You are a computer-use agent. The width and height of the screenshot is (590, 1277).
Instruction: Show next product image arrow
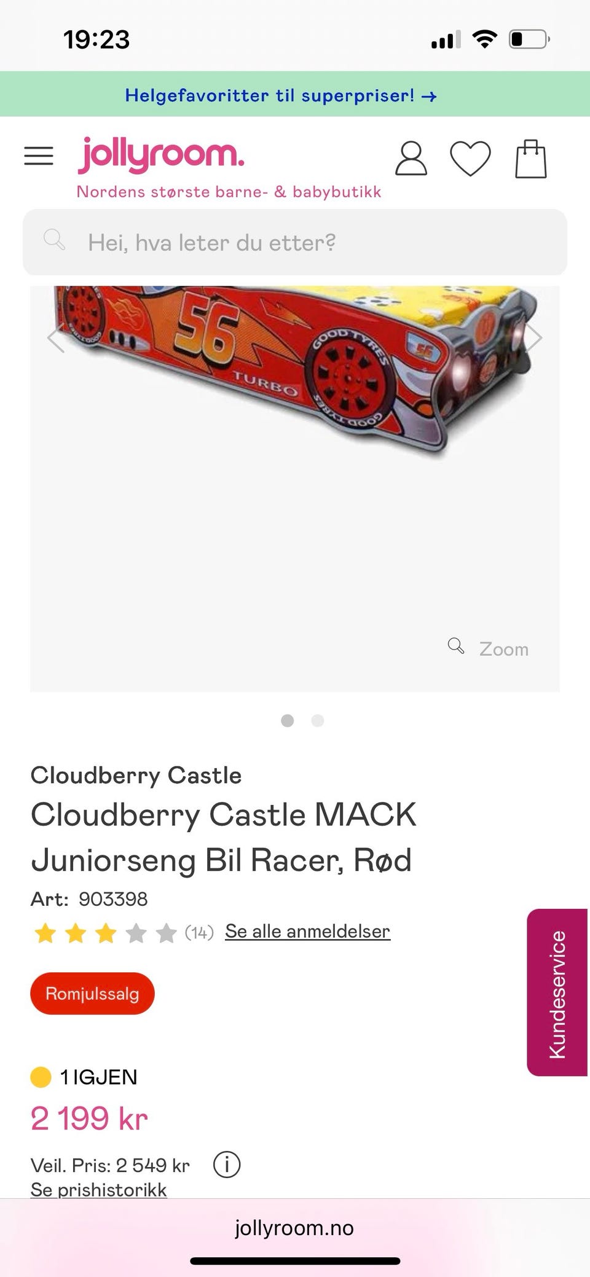pos(533,337)
